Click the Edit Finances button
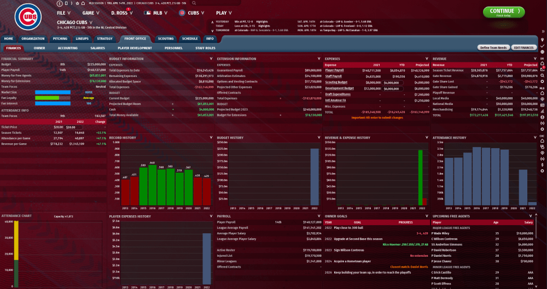This screenshot has height=289, width=547. [x=523, y=48]
